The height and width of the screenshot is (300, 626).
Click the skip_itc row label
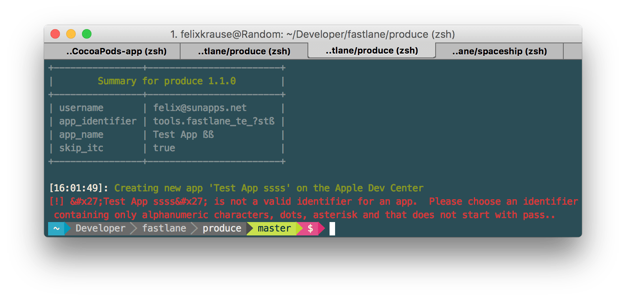pos(81,148)
